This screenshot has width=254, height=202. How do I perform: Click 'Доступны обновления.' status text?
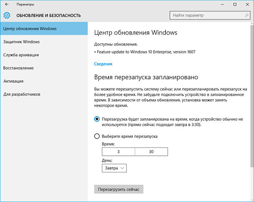click(x=116, y=44)
